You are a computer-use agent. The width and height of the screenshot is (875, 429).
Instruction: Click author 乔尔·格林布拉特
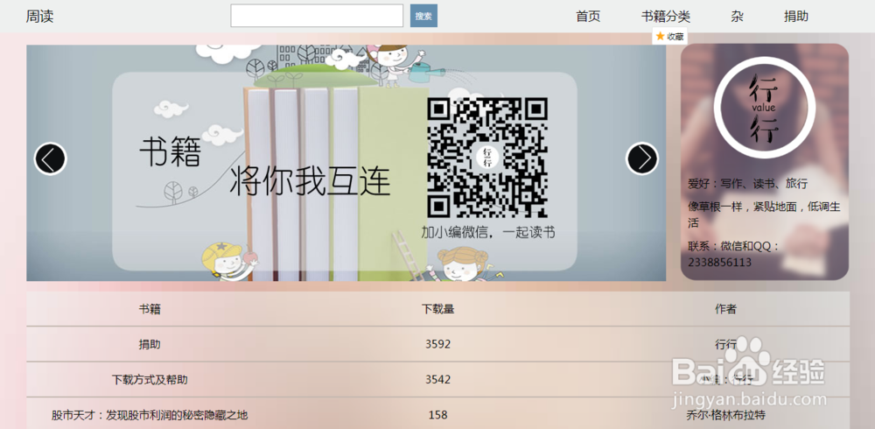tap(725, 415)
